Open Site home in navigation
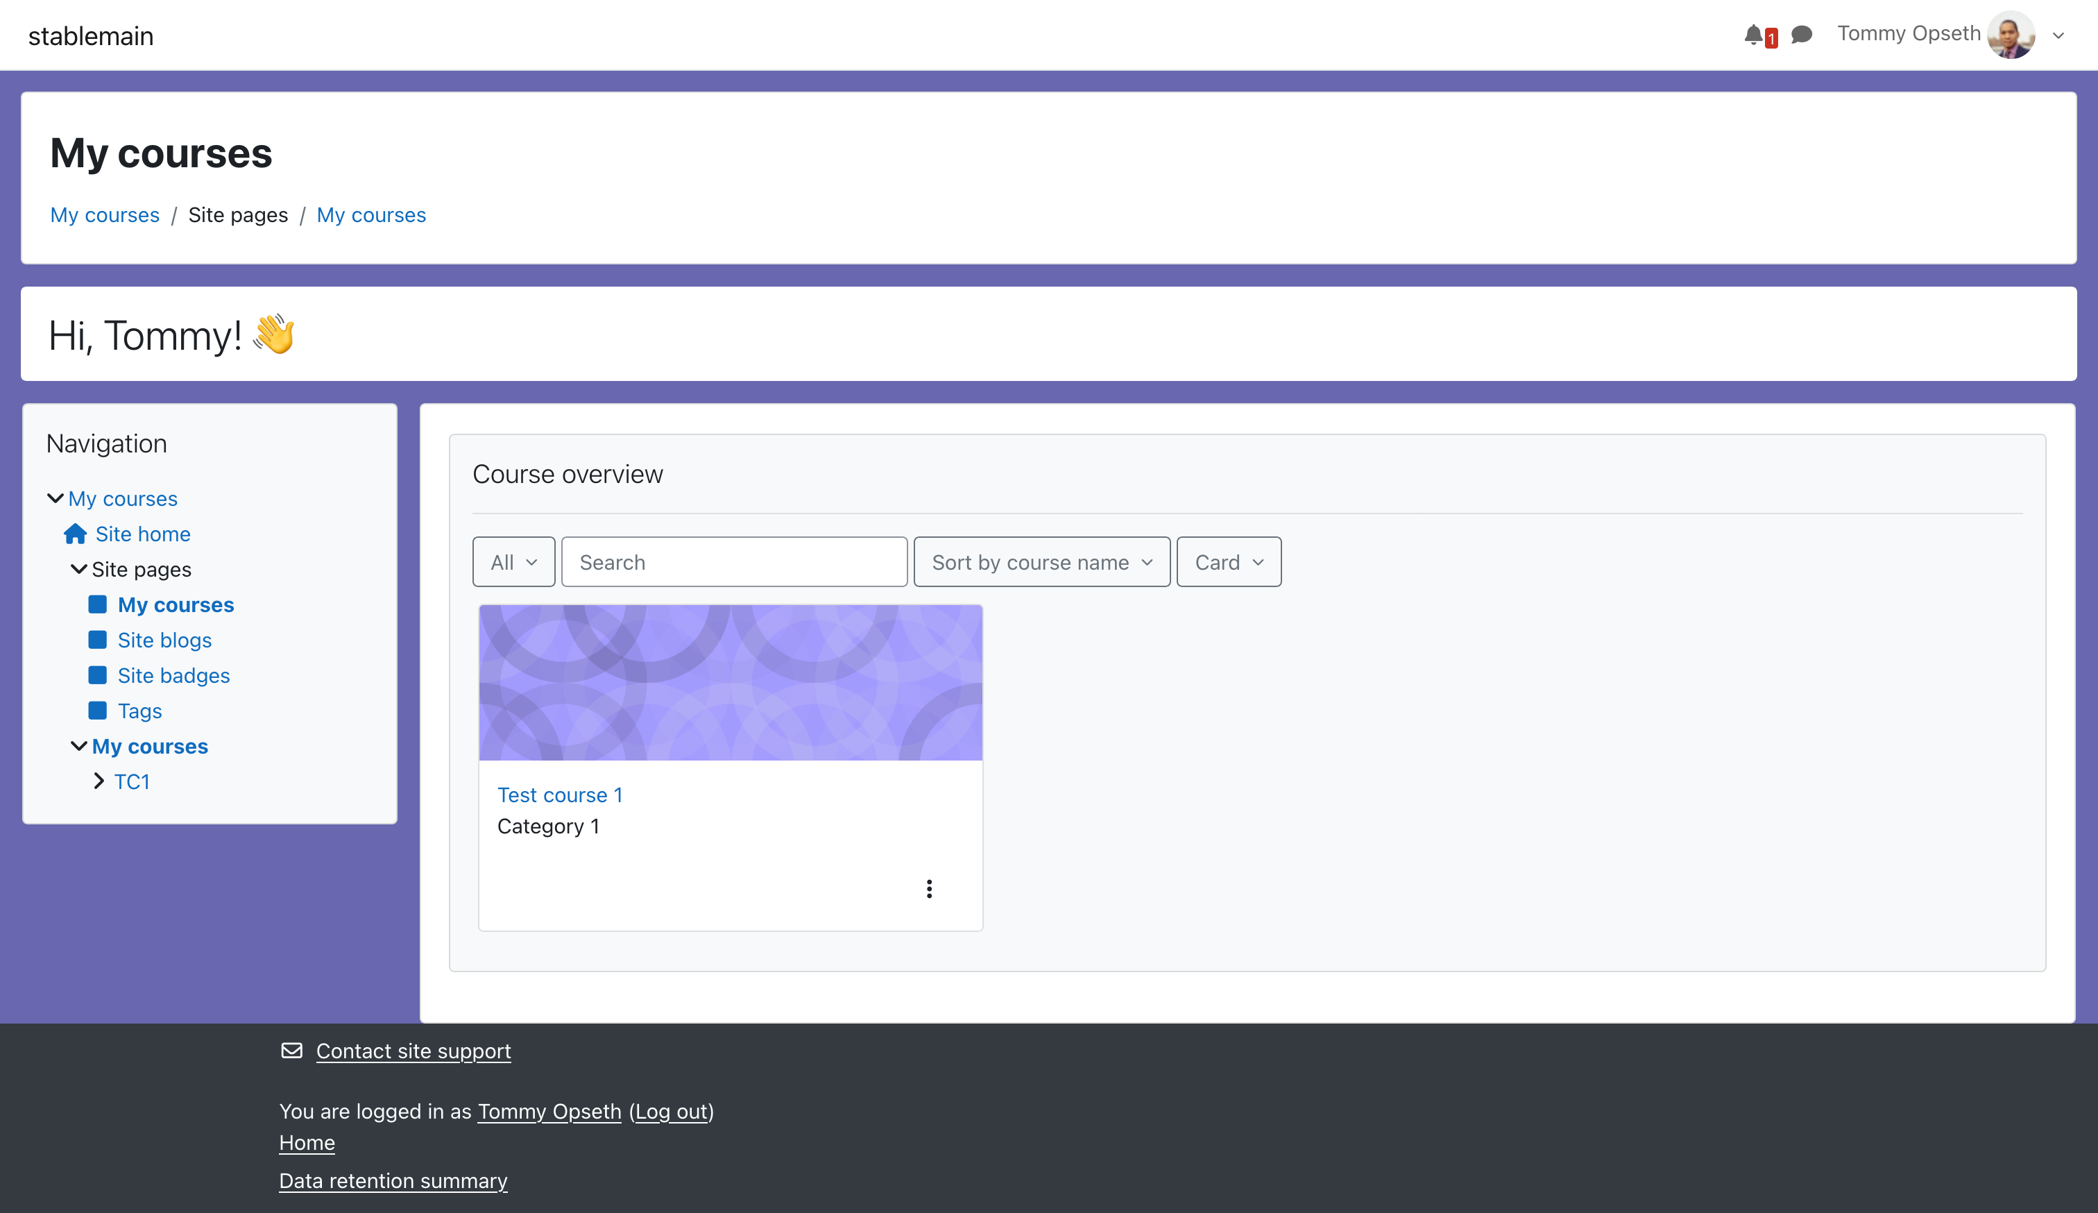The height and width of the screenshot is (1213, 2098). point(143,534)
